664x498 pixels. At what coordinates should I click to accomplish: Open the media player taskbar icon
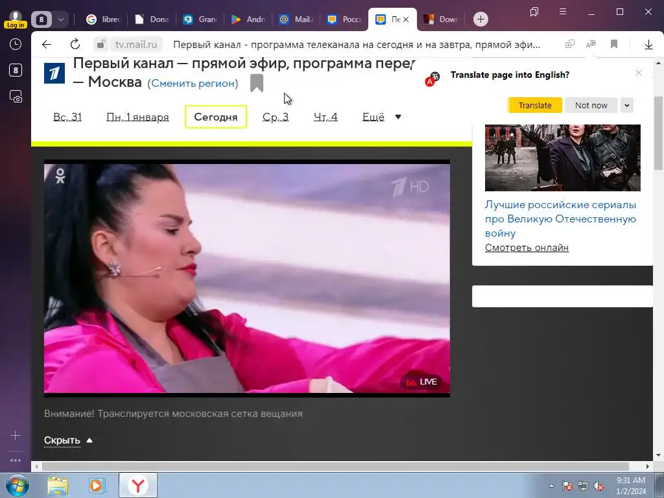tap(97, 486)
